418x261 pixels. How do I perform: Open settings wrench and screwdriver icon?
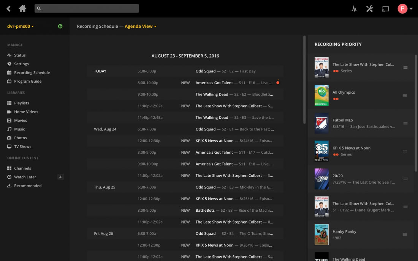point(369,9)
